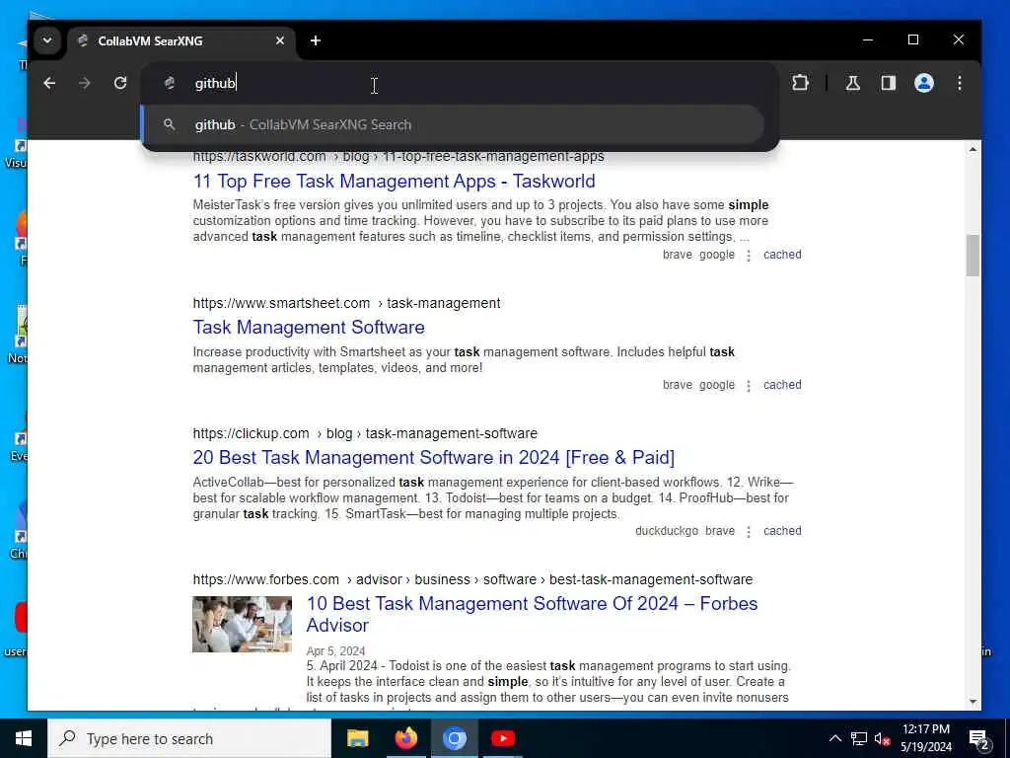Screen dimensions: 1010x758
Task: Expand options menu for Taskworld result
Action: [x=749, y=256]
